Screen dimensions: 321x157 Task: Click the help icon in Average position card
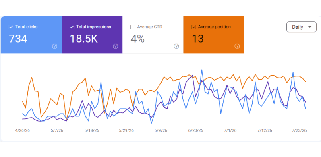[237, 46]
